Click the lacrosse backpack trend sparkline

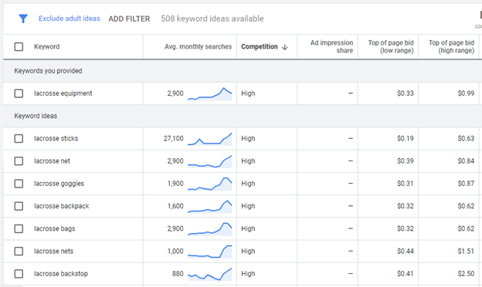[210, 206]
